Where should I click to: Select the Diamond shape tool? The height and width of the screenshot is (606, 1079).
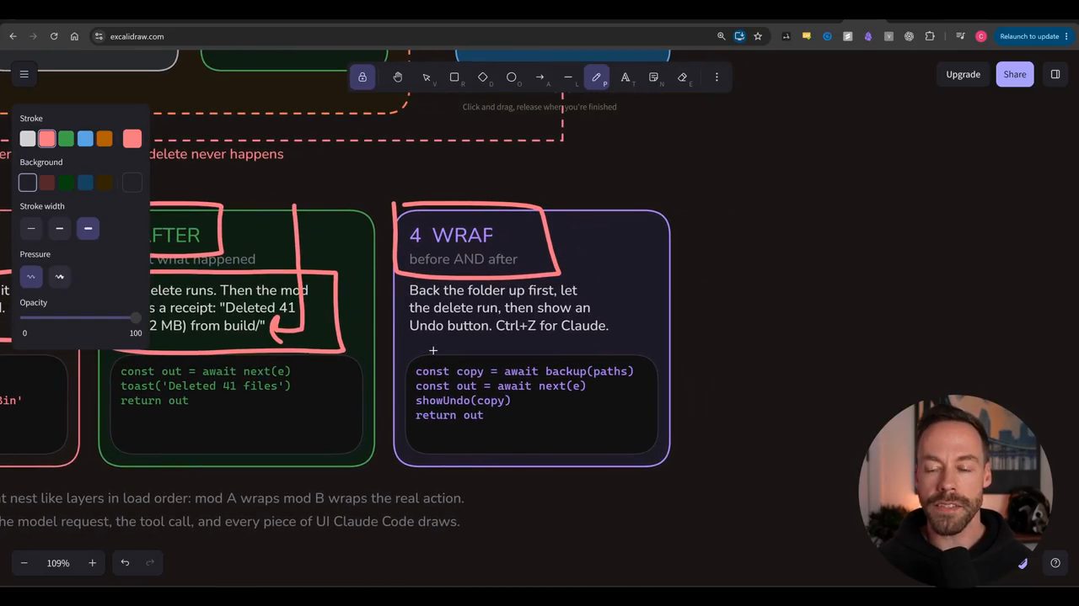click(483, 77)
